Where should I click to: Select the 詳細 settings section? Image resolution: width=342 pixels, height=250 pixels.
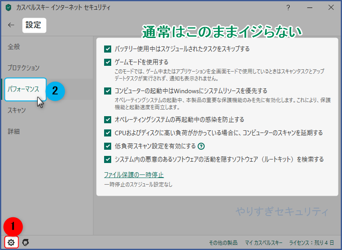point(14,131)
